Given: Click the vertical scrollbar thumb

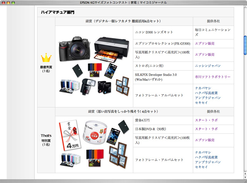Looking at the screenshot, I should (245, 45).
